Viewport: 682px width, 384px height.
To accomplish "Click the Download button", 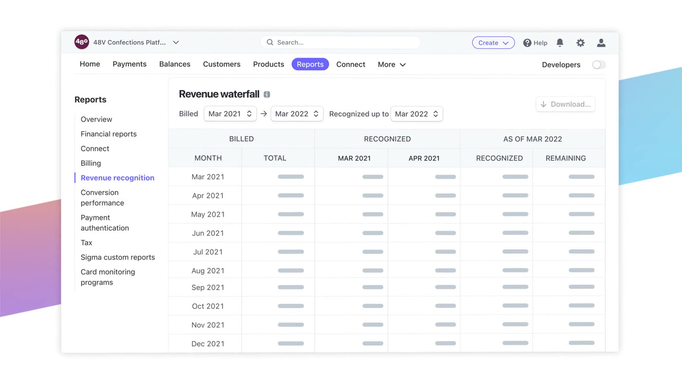I will [x=566, y=104].
